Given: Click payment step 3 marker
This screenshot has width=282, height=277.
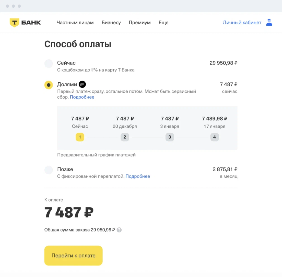Looking at the screenshot, I should [x=170, y=137].
